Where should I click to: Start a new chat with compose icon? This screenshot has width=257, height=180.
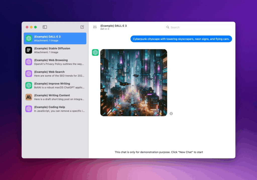coord(82,27)
